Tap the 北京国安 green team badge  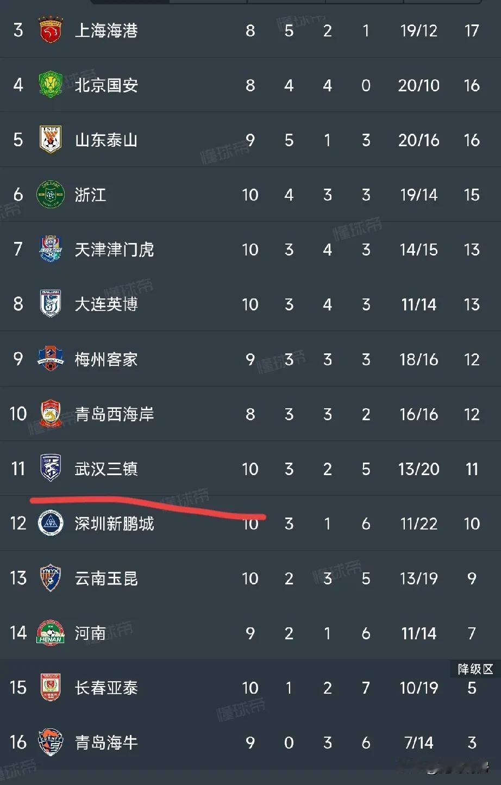tap(51, 85)
